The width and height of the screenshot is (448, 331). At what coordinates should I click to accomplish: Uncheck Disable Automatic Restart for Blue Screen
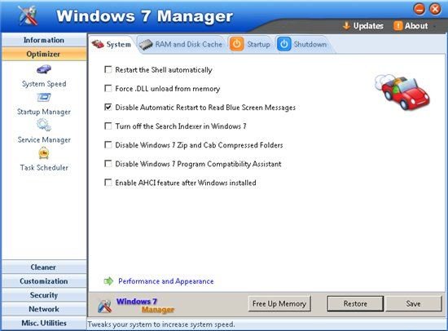(108, 108)
